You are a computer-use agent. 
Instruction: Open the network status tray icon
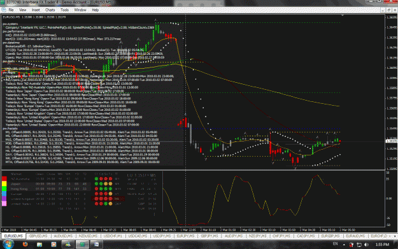[359, 245]
